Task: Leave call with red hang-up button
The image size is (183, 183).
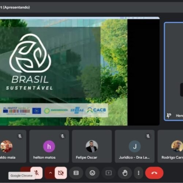Action: [x=154, y=173]
